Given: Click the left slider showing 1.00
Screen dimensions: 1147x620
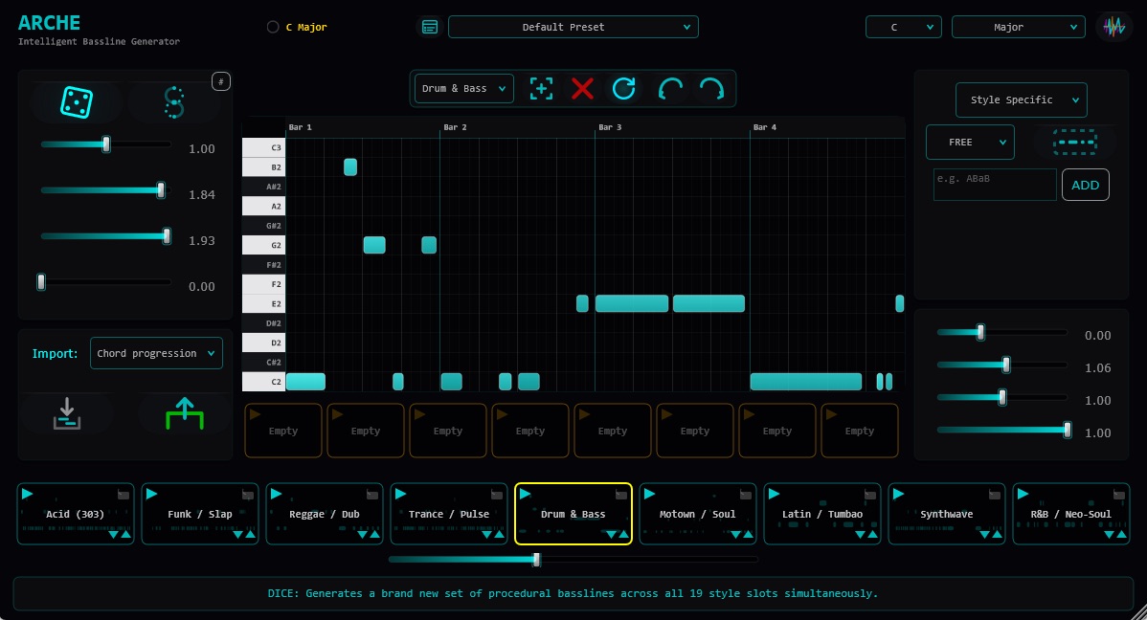Looking at the screenshot, I should tap(106, 144).
